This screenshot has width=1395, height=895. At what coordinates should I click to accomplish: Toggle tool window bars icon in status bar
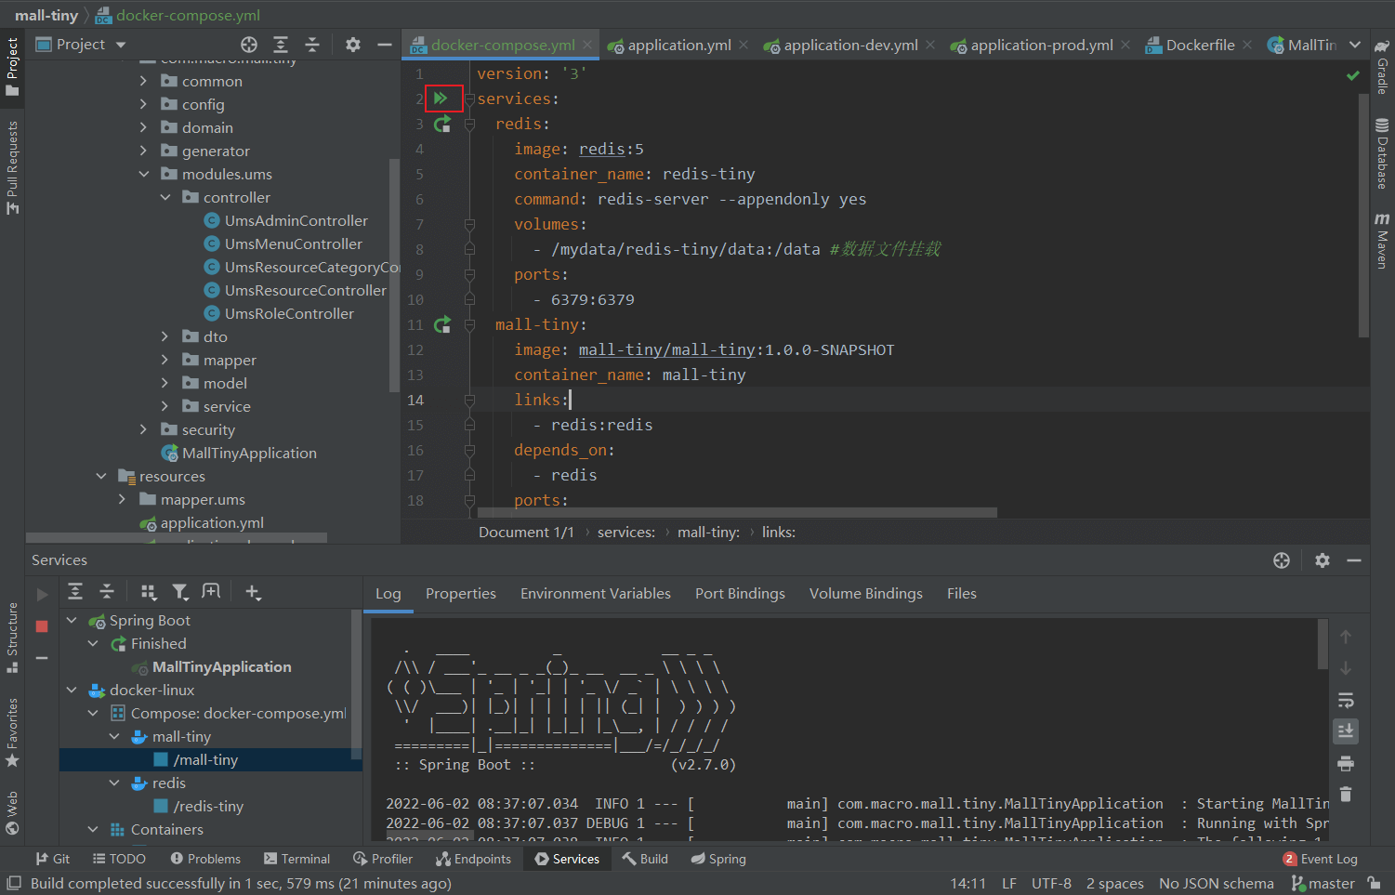pyautogui.click(x=14, y=883)
